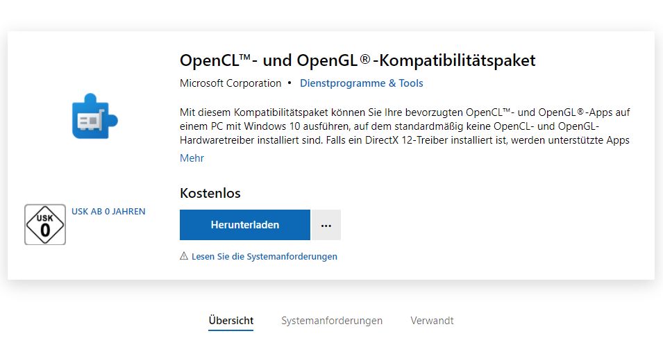Follow the Lesen Sie die Systemanforderungen link

point(265,256)
